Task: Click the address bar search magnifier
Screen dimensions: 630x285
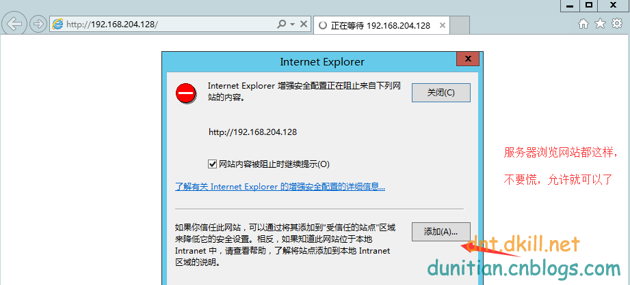Action: [281, 25]
